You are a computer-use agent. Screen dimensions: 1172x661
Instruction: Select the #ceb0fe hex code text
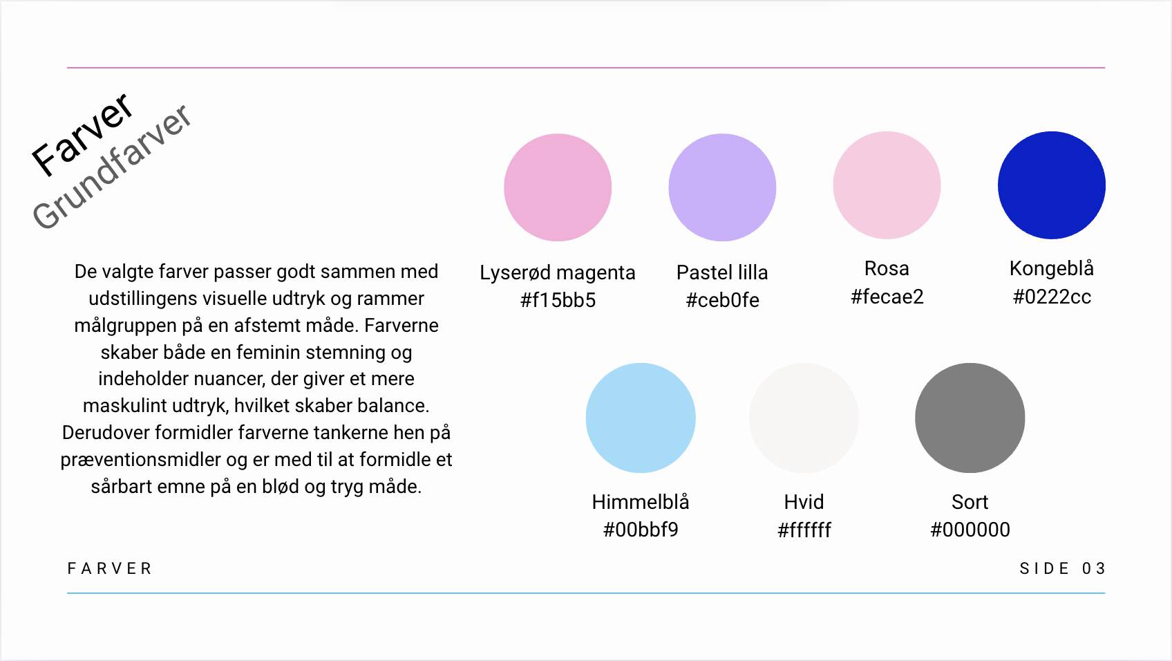click(x=722, y=300)
